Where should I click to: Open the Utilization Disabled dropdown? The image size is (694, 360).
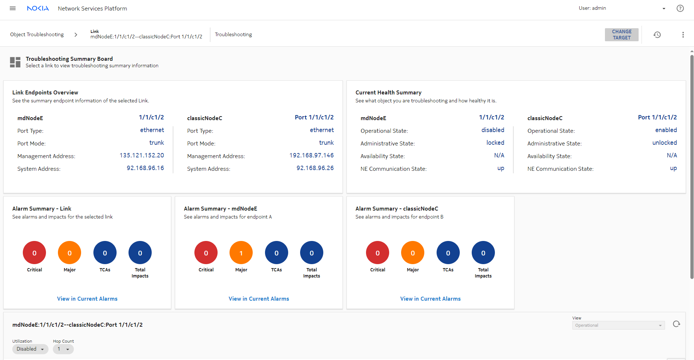point(30,349)
